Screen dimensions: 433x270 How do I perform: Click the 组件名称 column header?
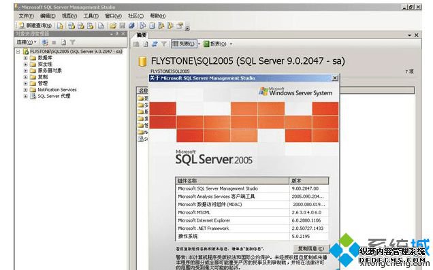(232, 181)
